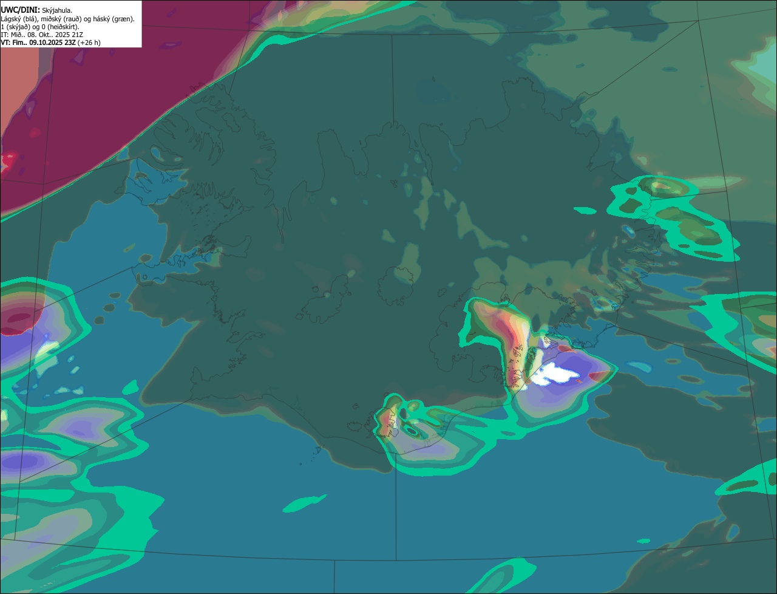Click the 'IT: Mið.. 08. Okt.. 2025 21Z' line
This screenshot has height=594, width=777.
(42, 35)
